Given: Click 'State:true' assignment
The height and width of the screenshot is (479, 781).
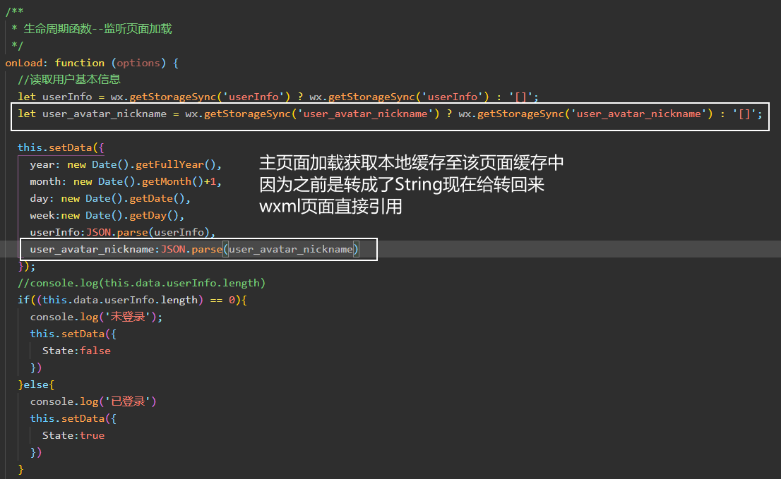Looking at the screenshot, I should (x=73, y=435).
